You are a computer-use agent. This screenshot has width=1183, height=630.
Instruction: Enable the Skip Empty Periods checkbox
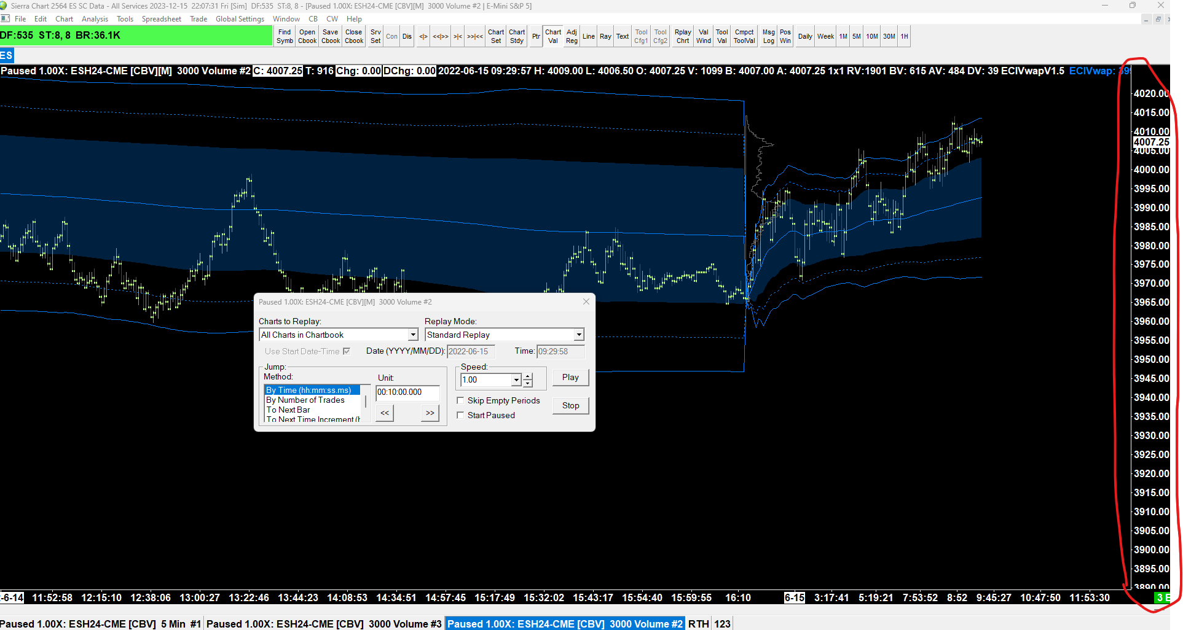(460, 400)
